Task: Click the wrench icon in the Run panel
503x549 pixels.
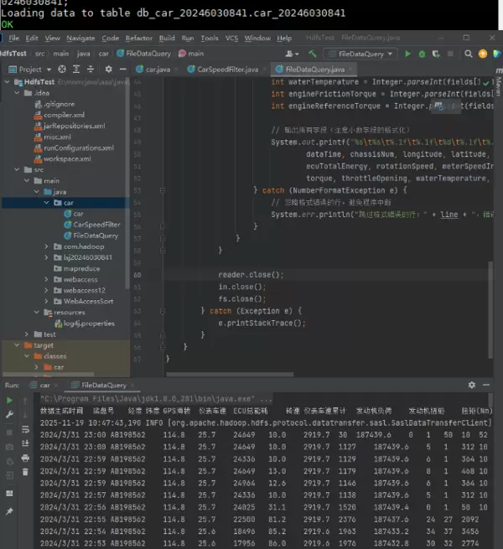Action: click(10, 415)
